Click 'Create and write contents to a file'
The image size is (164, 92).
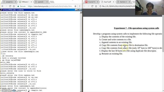pyautogui.click(x=115, y=39)
